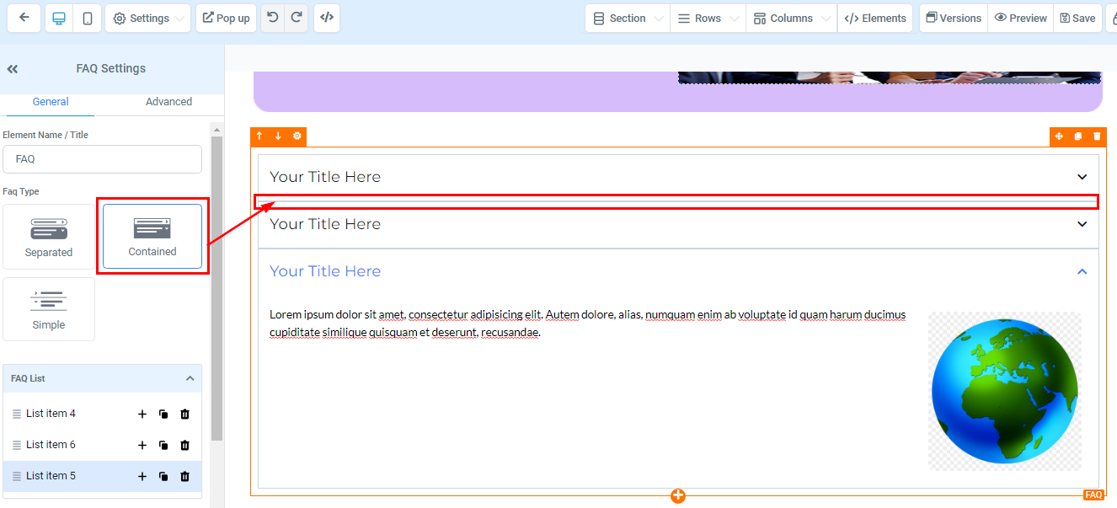Collapse the open third FAQ item
The width and height of the screenshot is (1117, 508).
coord(1082,271)
